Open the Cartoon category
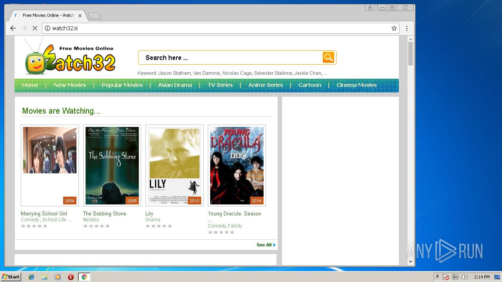The height and width of the screenshot is (282, 502). [310, 85]
